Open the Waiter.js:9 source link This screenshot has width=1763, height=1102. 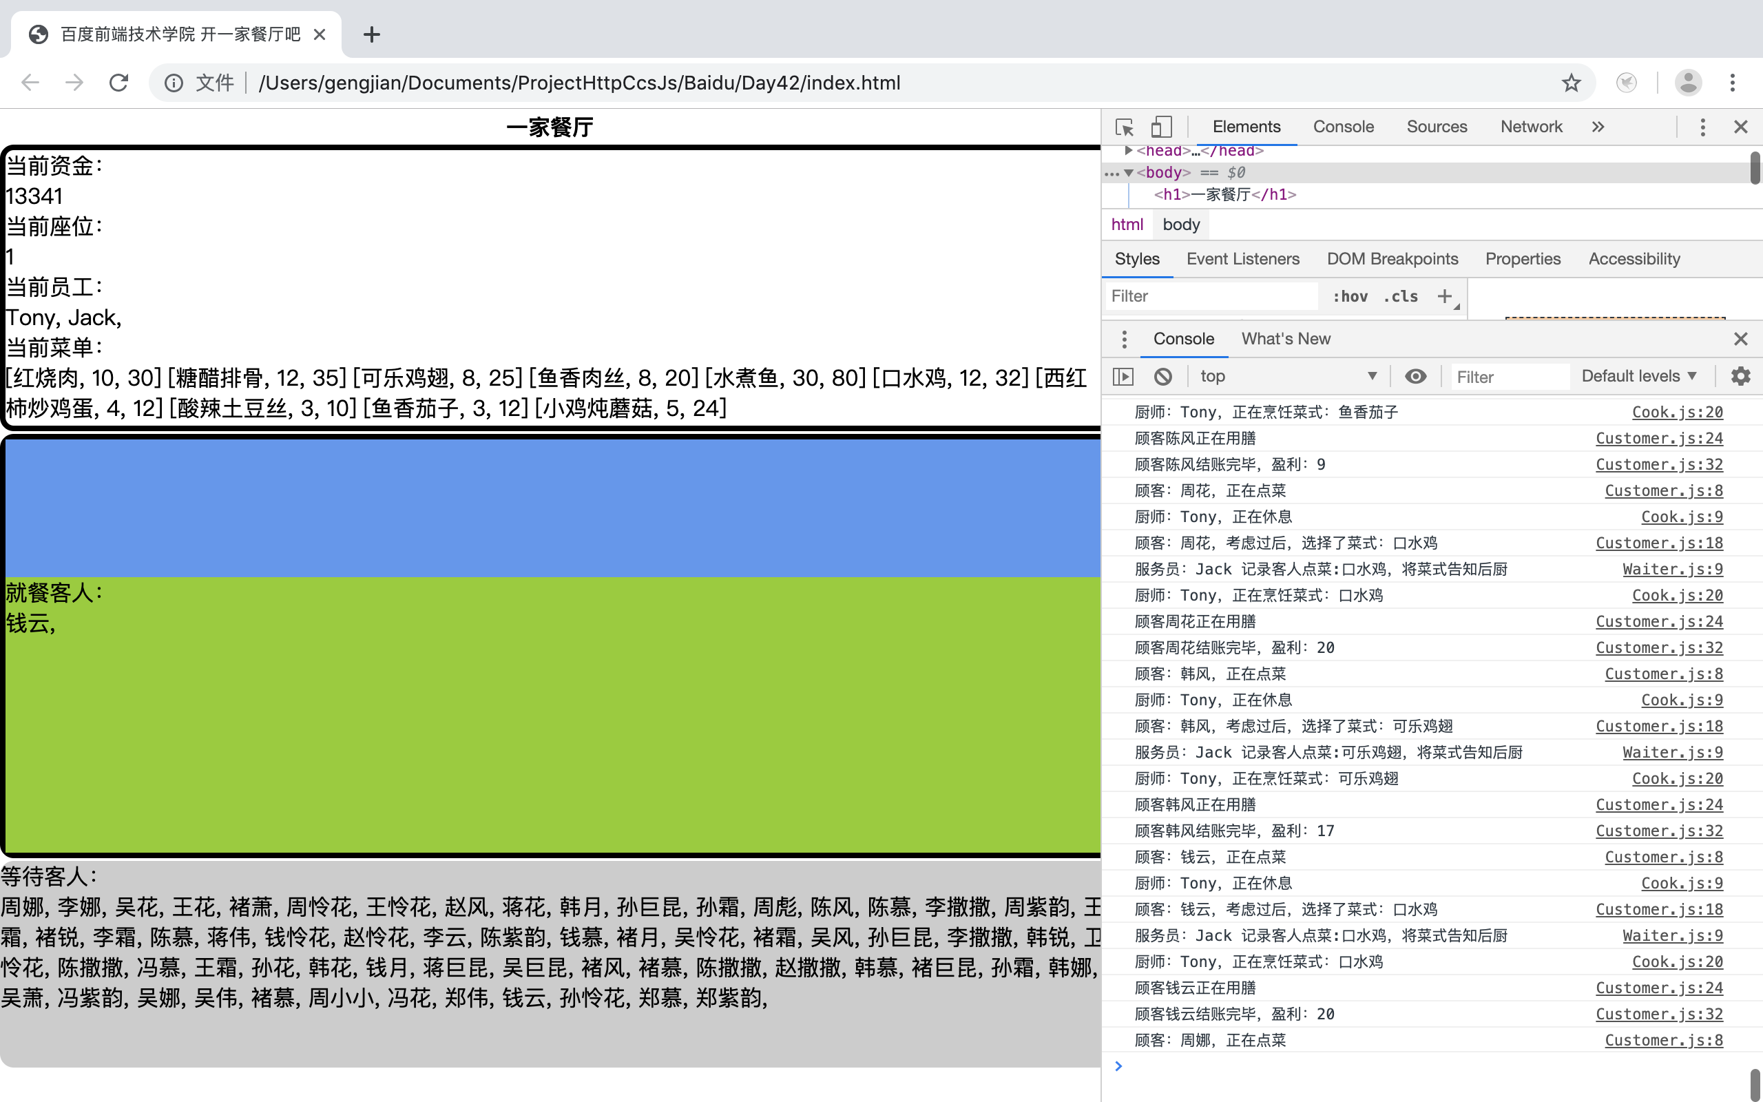coord(1672,569)
